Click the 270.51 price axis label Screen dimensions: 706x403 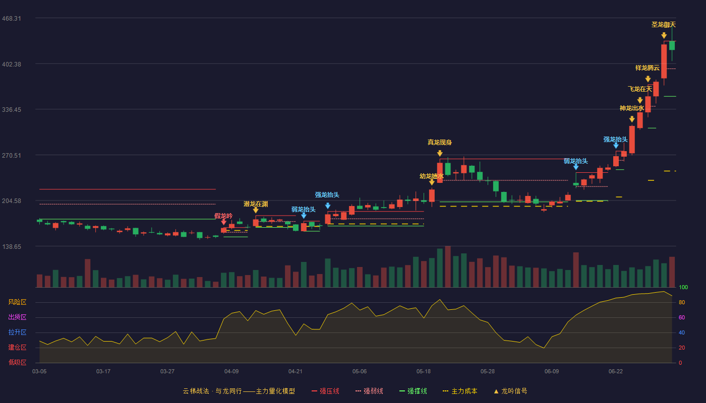click(12, 155)
